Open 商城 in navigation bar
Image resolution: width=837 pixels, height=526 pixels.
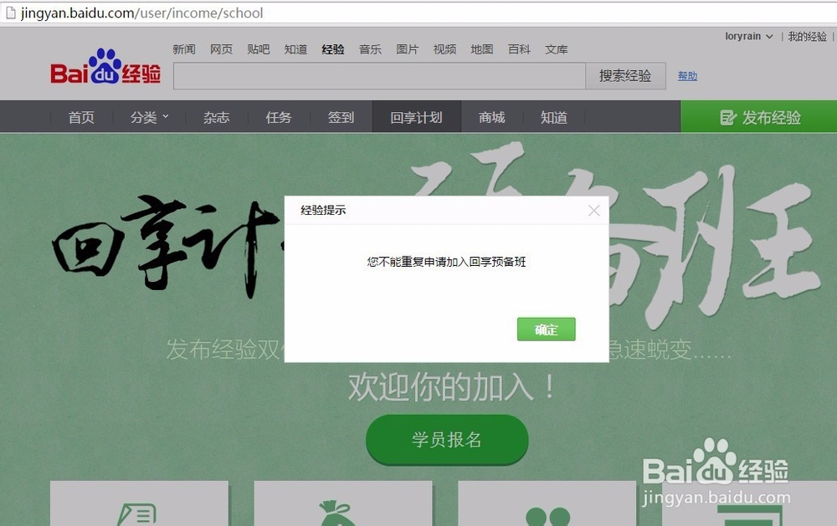pos(491,117)
